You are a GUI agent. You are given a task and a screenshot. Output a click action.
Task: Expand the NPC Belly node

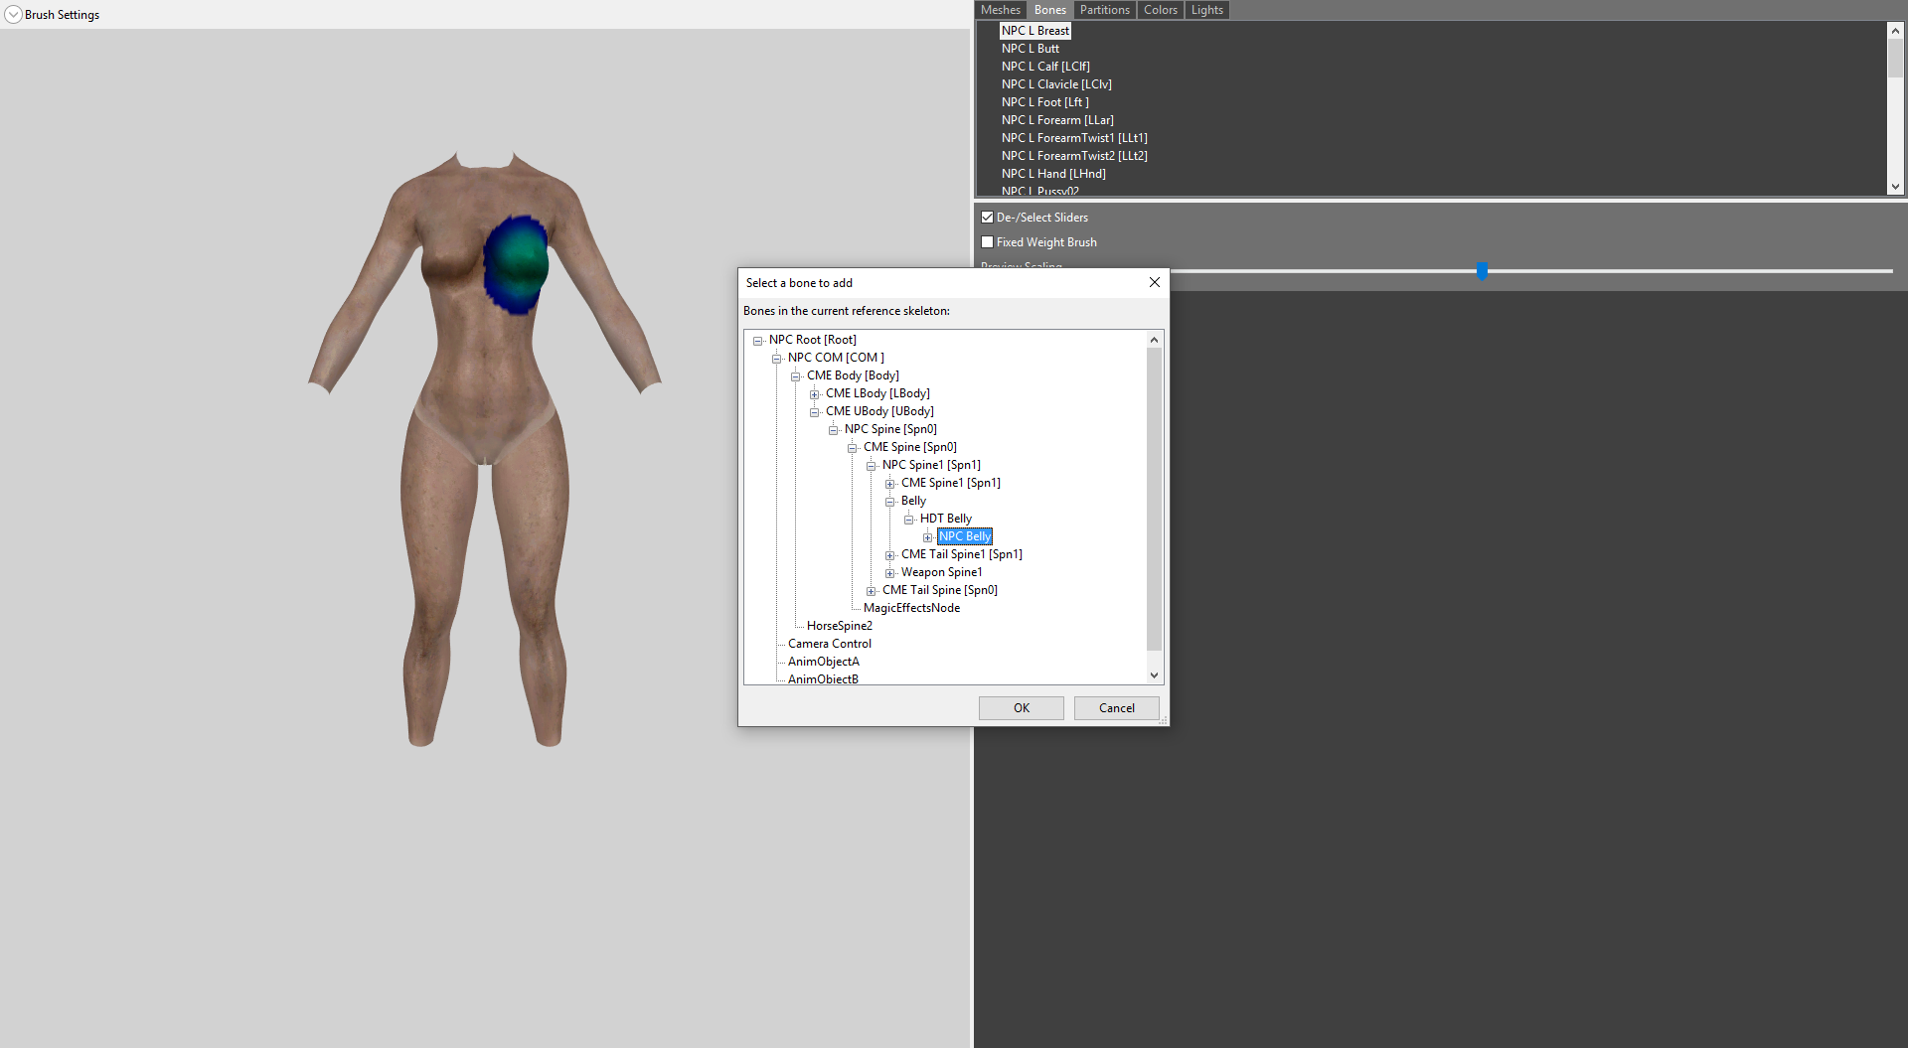928,537
